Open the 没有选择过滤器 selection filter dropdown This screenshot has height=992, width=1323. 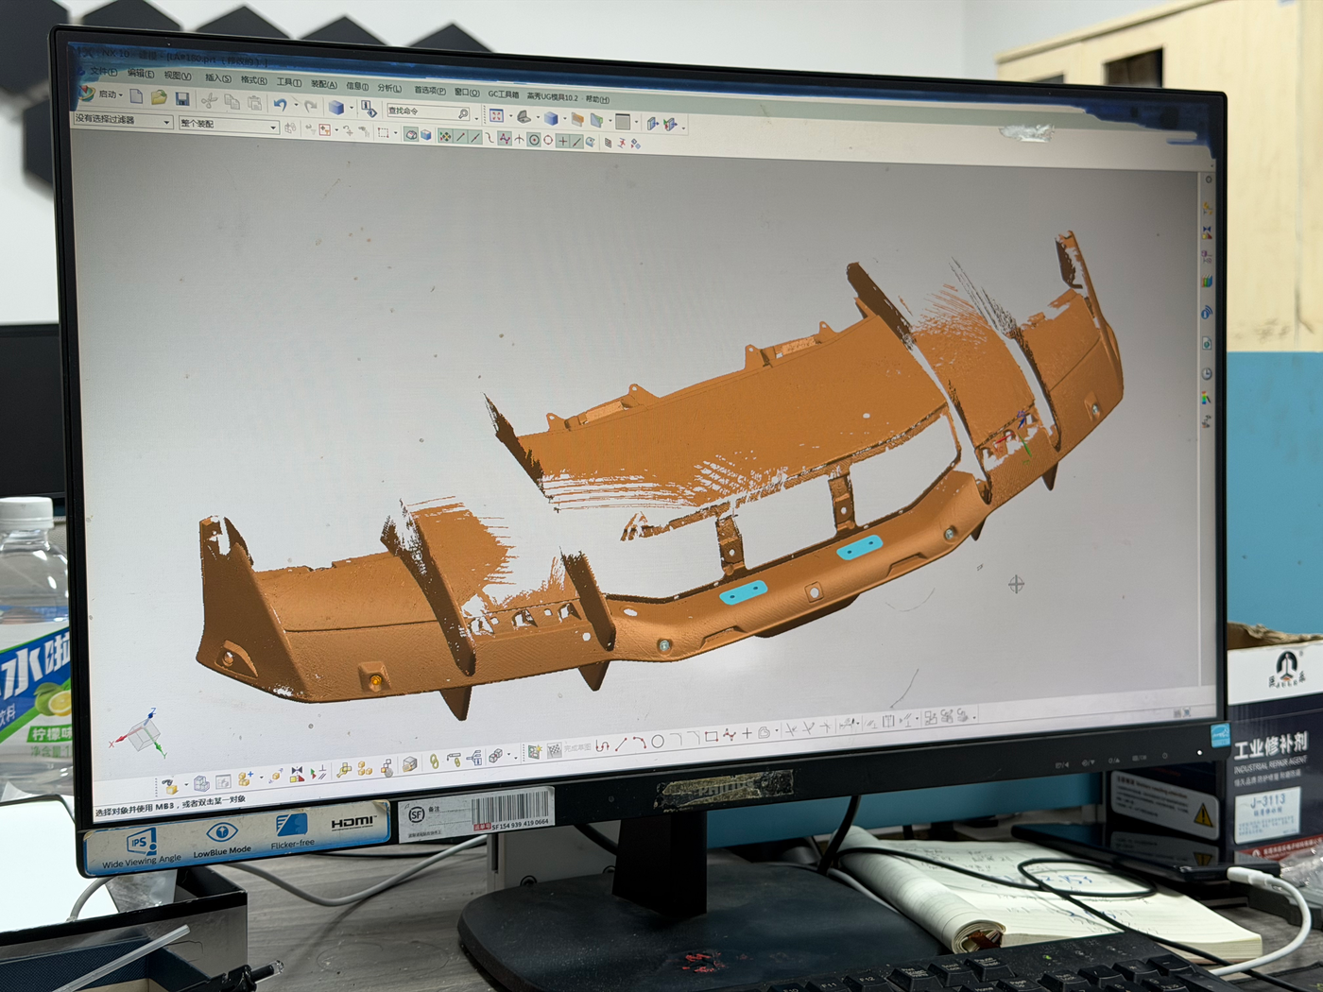(124, 120)
